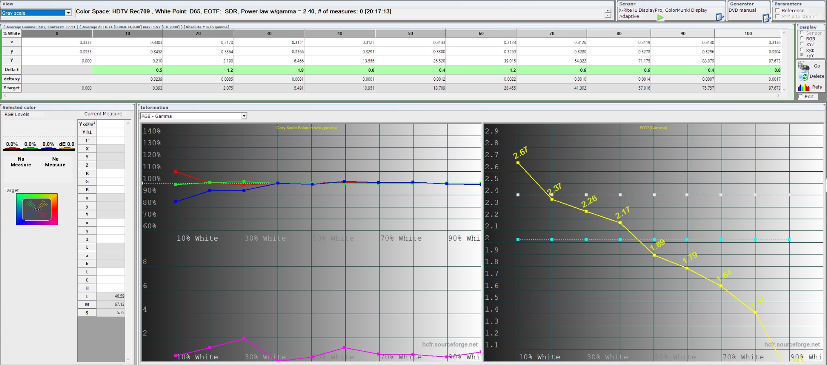
Task: Click the % White header cell
Action: coord(11,33)
